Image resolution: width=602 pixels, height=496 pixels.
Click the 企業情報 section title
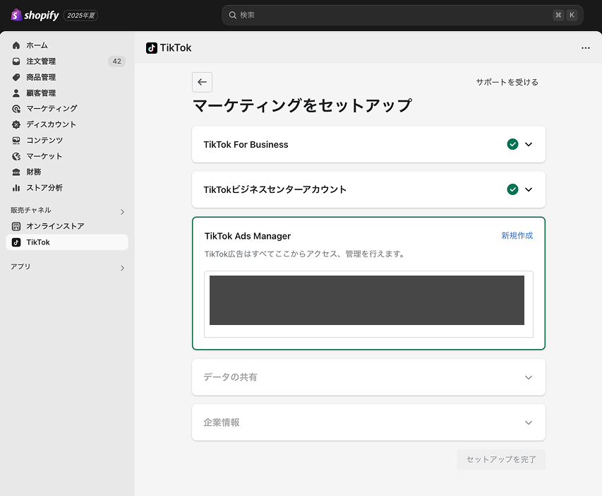coord(222,423)
